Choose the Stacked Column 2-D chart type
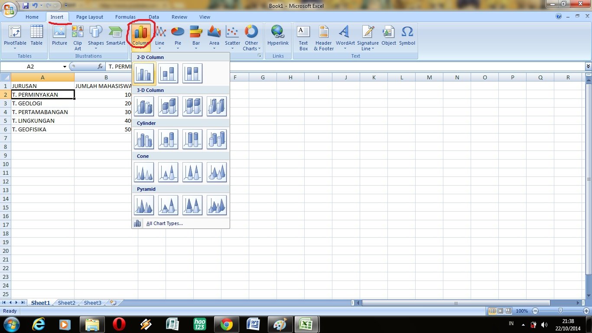 pyautogui.click(x=168, y=73)
